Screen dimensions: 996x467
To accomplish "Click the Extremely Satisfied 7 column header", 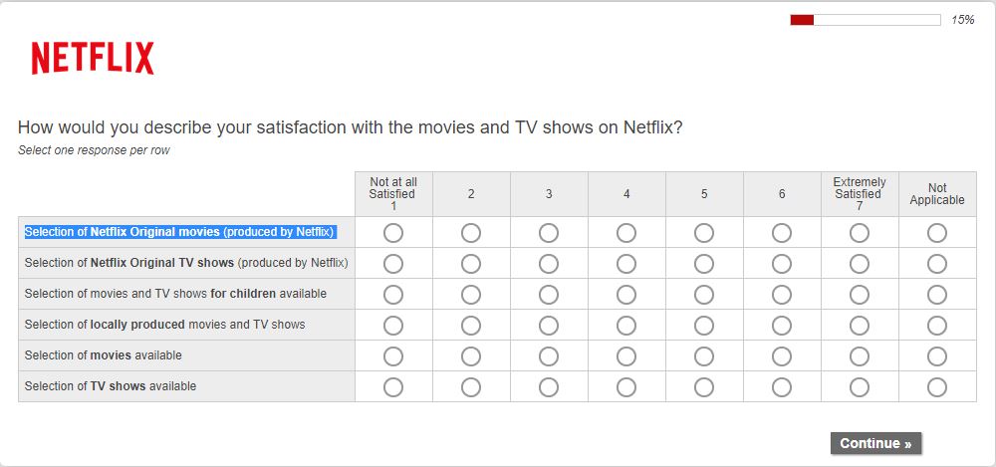I will point(860,193).
